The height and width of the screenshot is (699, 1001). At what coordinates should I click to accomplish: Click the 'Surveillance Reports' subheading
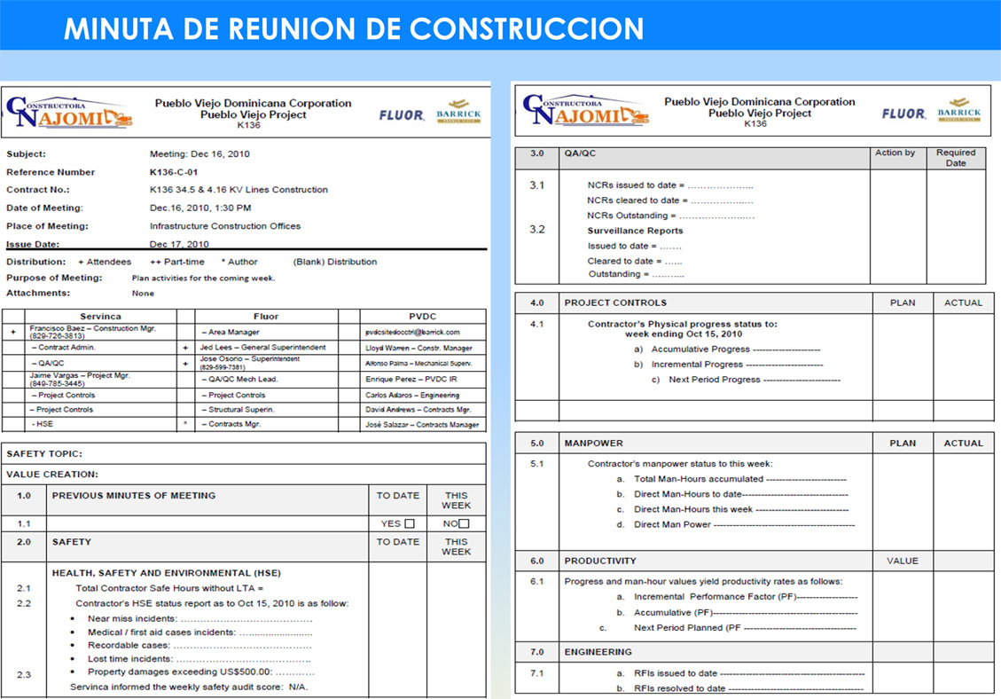coord(635,231)
